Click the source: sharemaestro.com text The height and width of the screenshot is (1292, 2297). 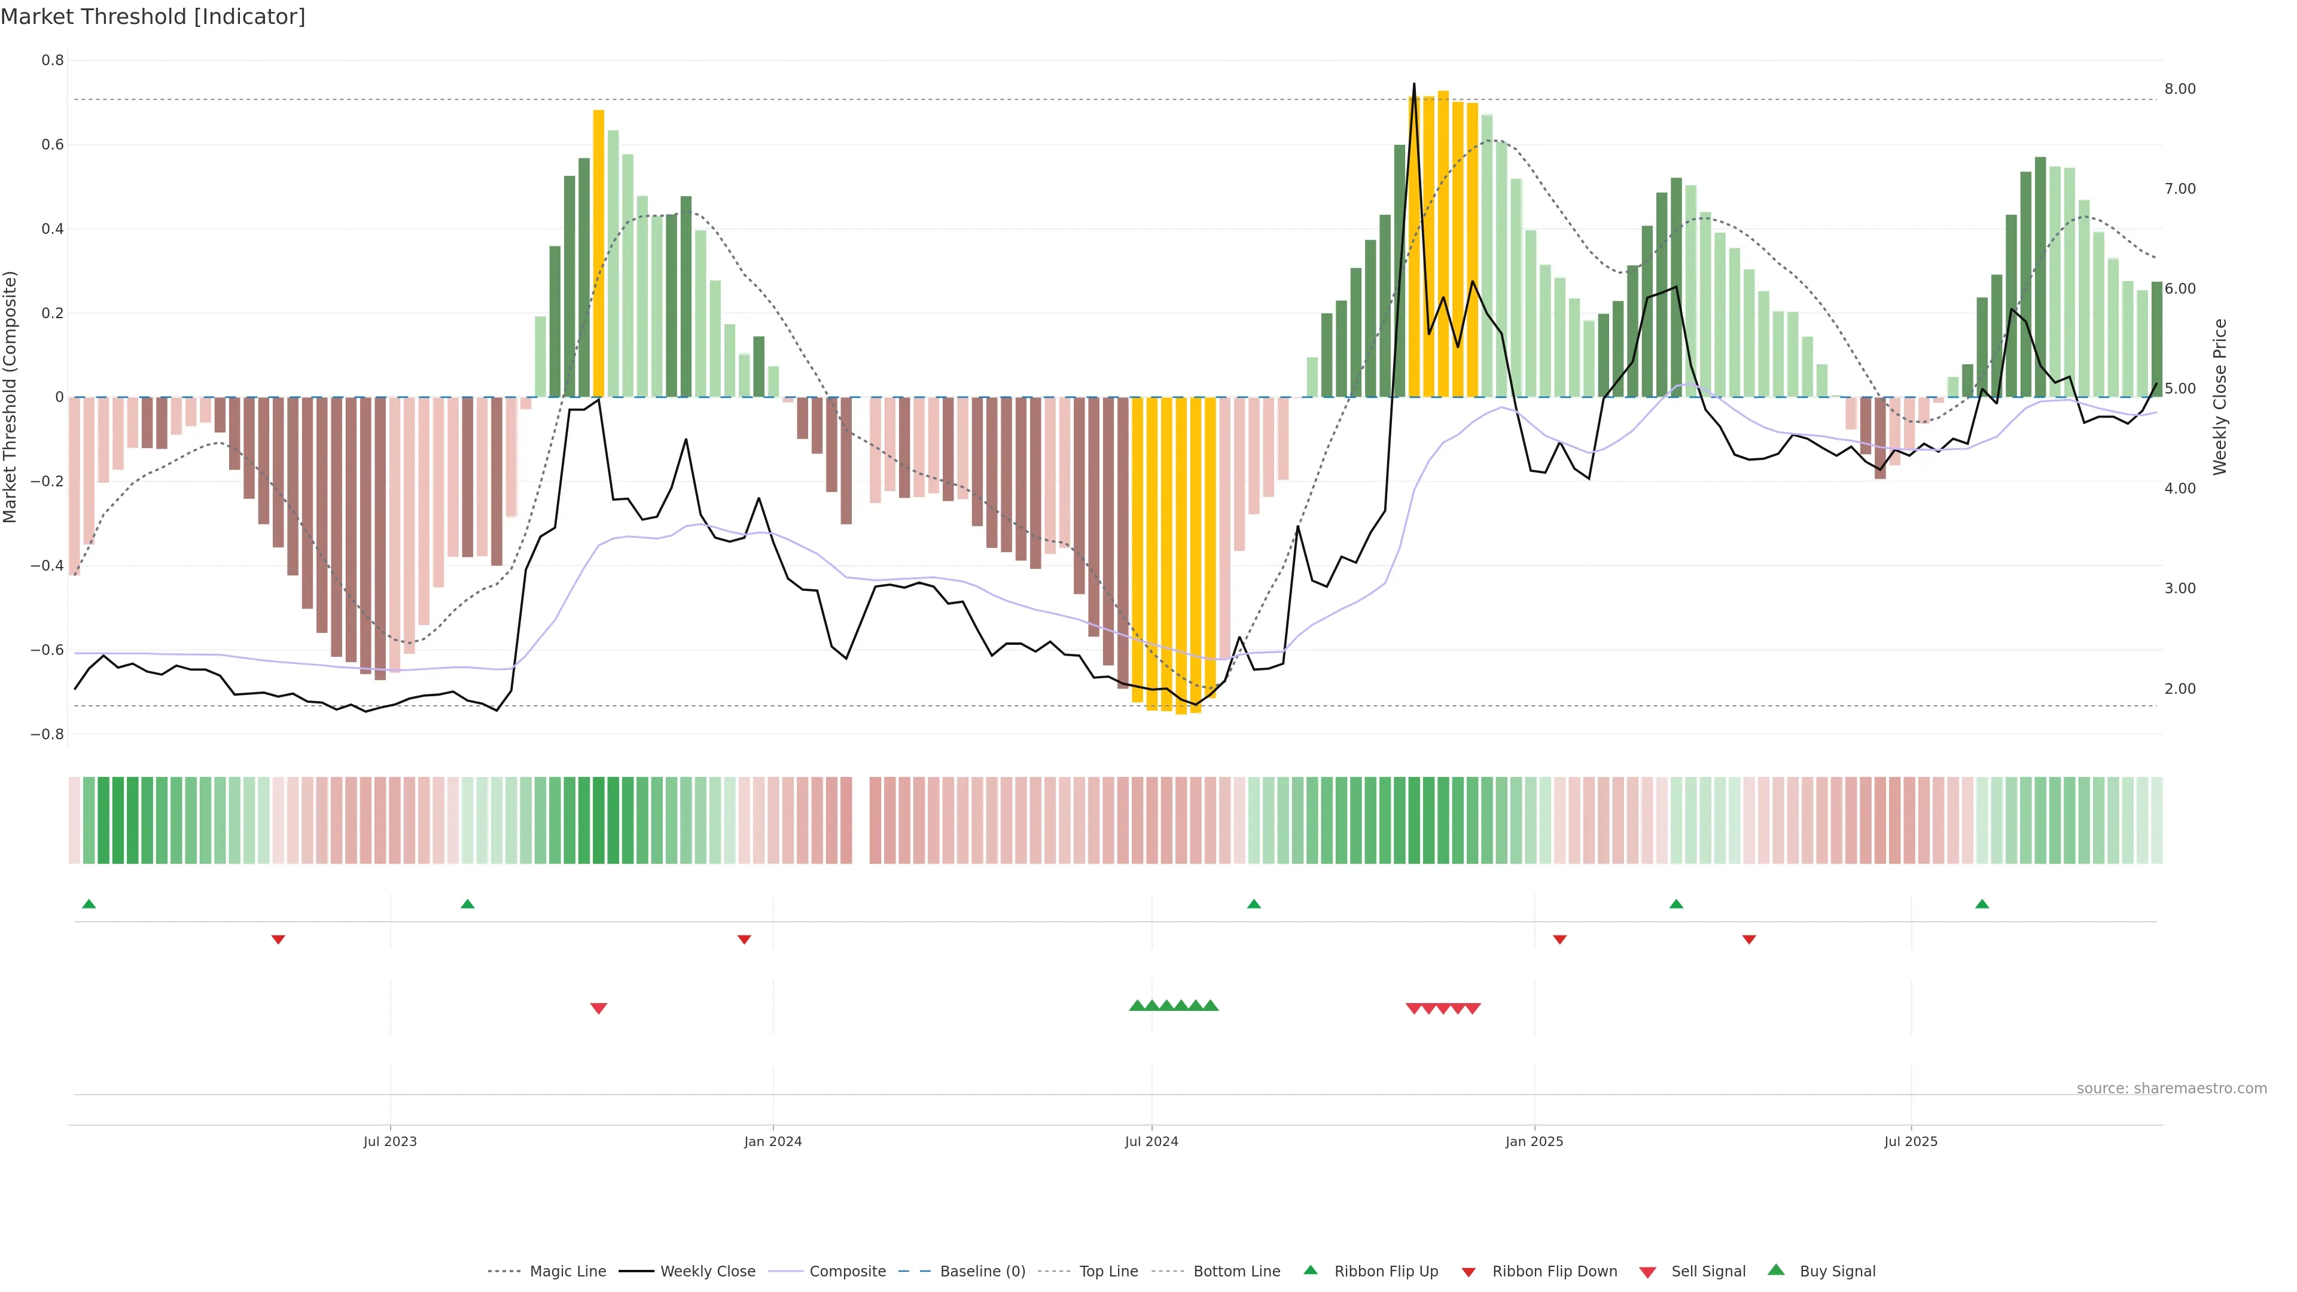click(2171, 1088)
